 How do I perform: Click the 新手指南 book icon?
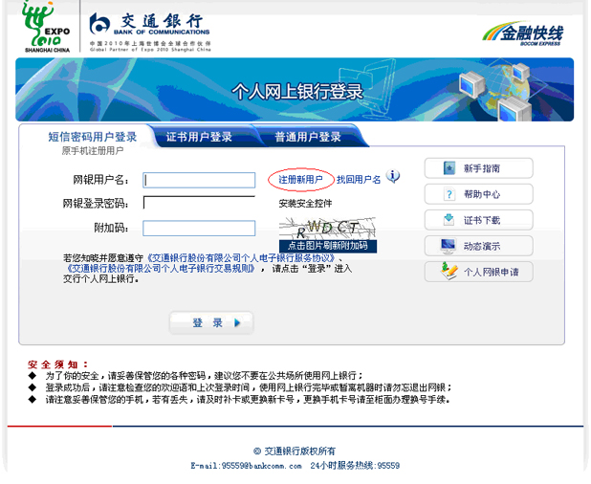tap(449, 167)
